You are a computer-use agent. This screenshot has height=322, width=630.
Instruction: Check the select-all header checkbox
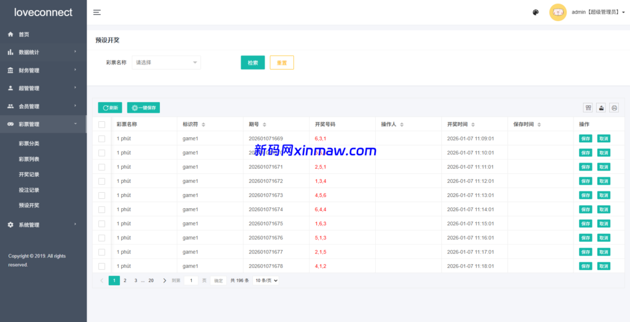(102, 124)
